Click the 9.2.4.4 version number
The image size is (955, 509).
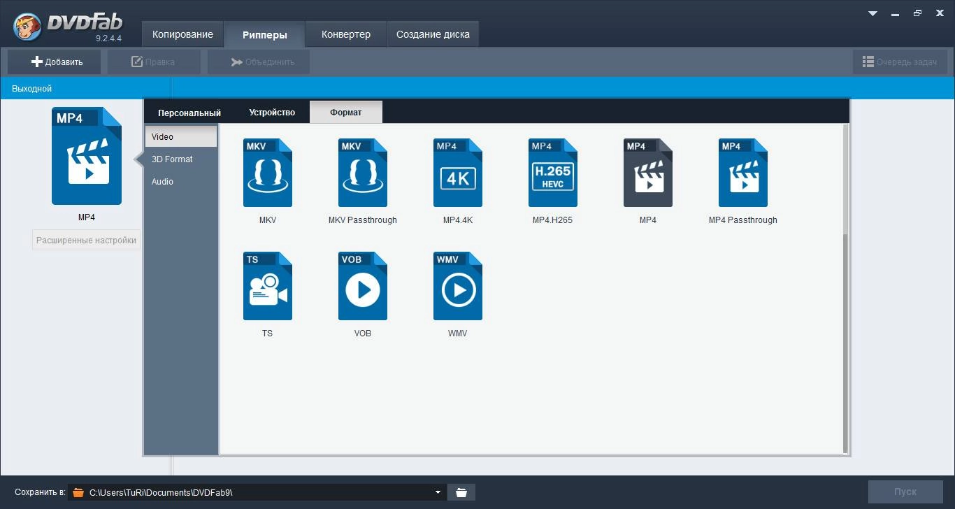pyautogui.click(x=109, y=38)
